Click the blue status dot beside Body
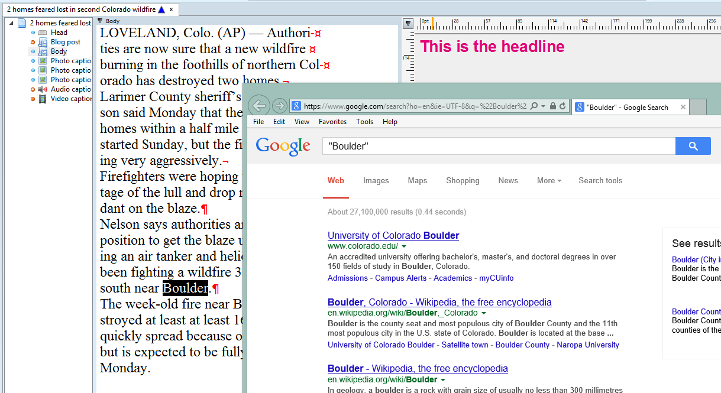This screenshot has width=721, height=393. pyautogui.click(x=33, y=51)
